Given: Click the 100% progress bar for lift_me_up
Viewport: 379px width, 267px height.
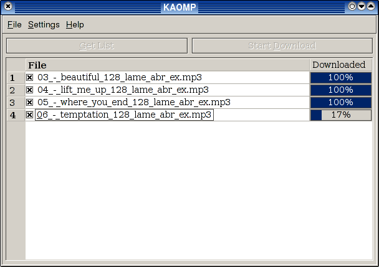Looking at the screenshot, I should (x=341, y=90).
